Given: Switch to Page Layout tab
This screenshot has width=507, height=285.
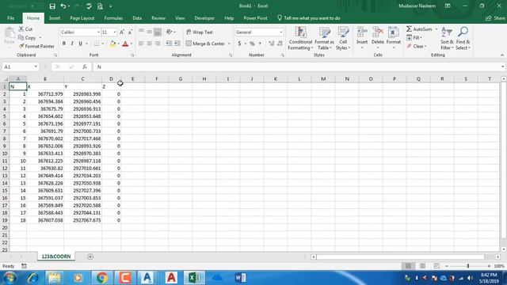Looking at the screenshot, I should [82, 18].
